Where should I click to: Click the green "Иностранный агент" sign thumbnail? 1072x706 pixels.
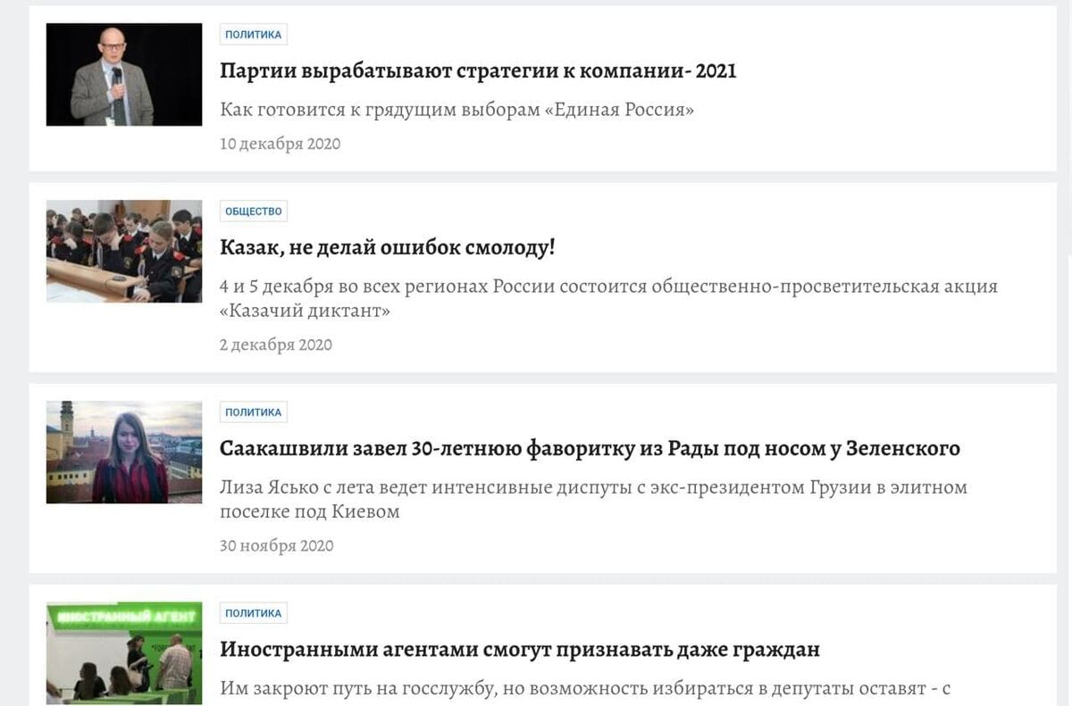point(123,652)
